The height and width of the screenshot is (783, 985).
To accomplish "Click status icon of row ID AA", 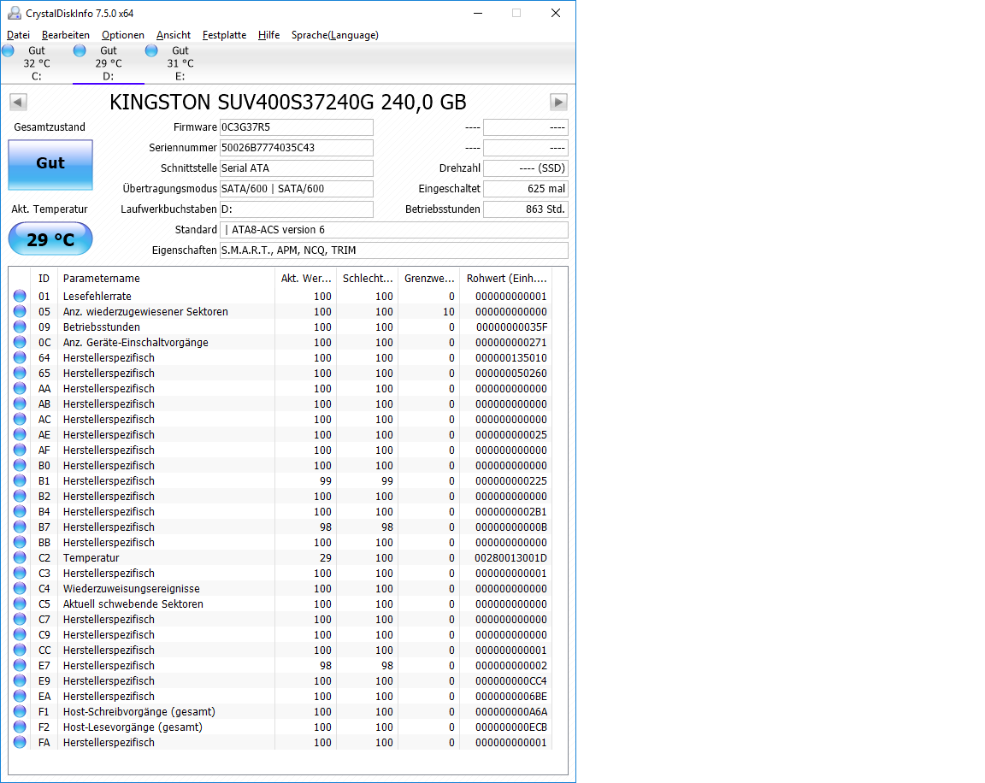I will [21, 388].
